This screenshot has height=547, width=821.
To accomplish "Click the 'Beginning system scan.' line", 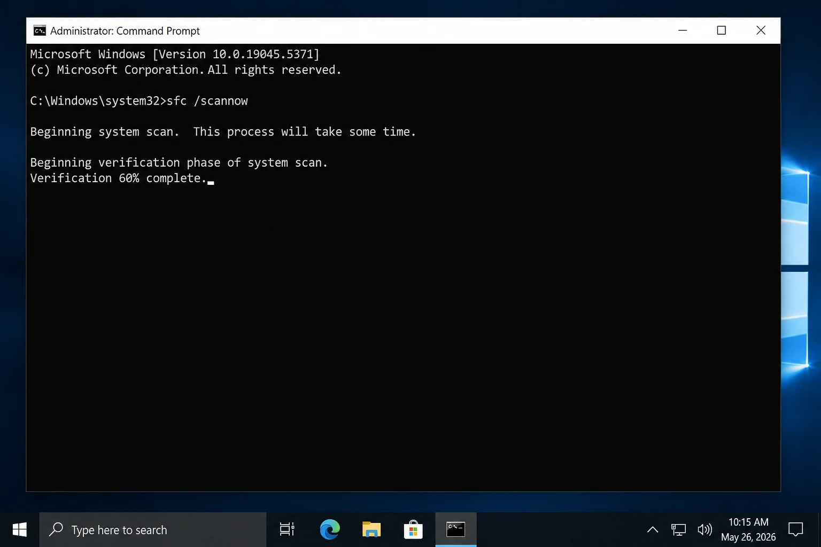I will coord(223,132).
